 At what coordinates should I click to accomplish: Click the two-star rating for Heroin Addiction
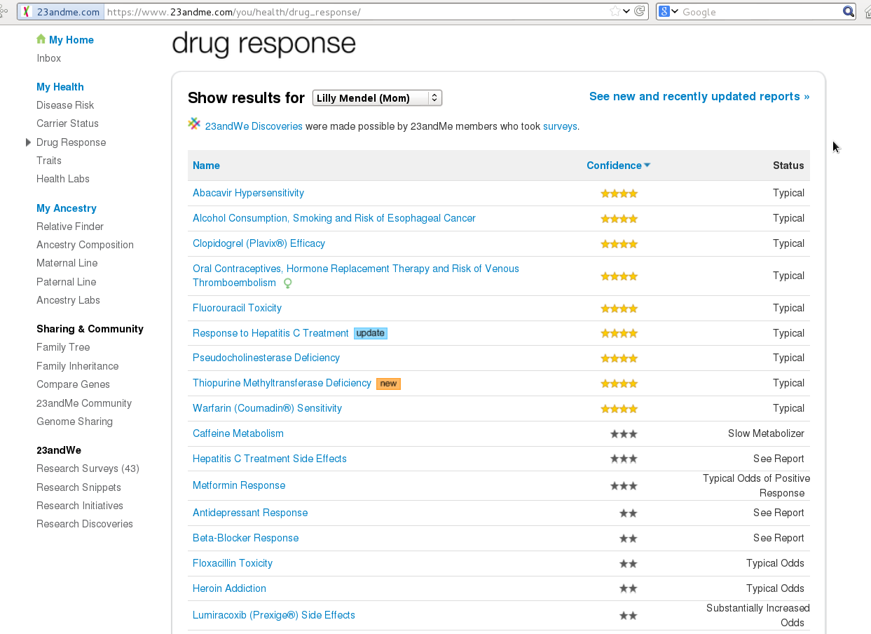click(629, 589)
